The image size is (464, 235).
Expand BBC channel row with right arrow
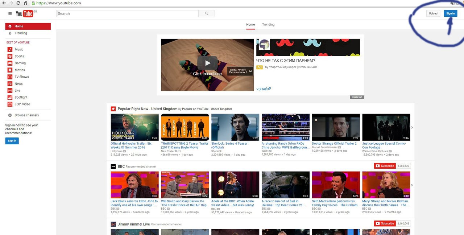tap(412, 185)
